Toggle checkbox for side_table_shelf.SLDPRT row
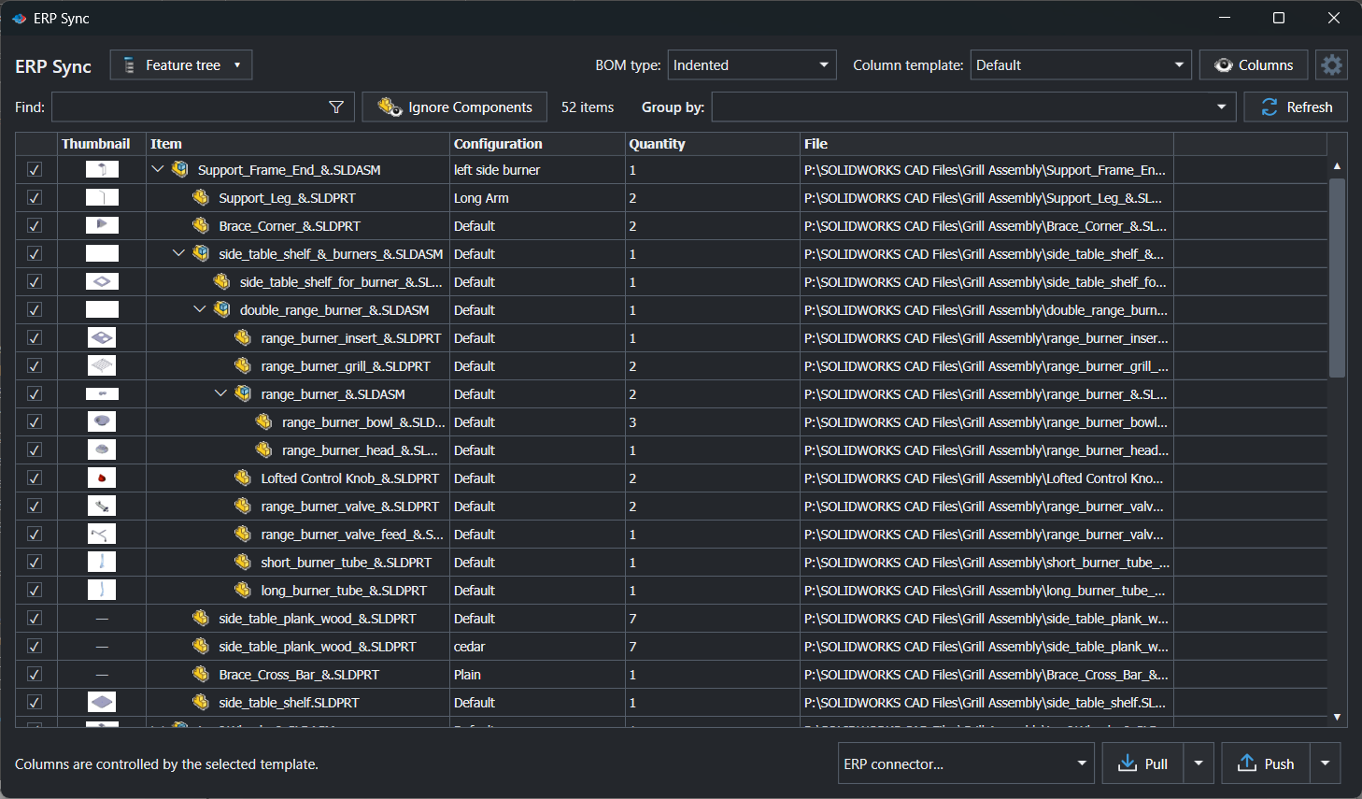 pyautogui.click(x=35, y=702)
